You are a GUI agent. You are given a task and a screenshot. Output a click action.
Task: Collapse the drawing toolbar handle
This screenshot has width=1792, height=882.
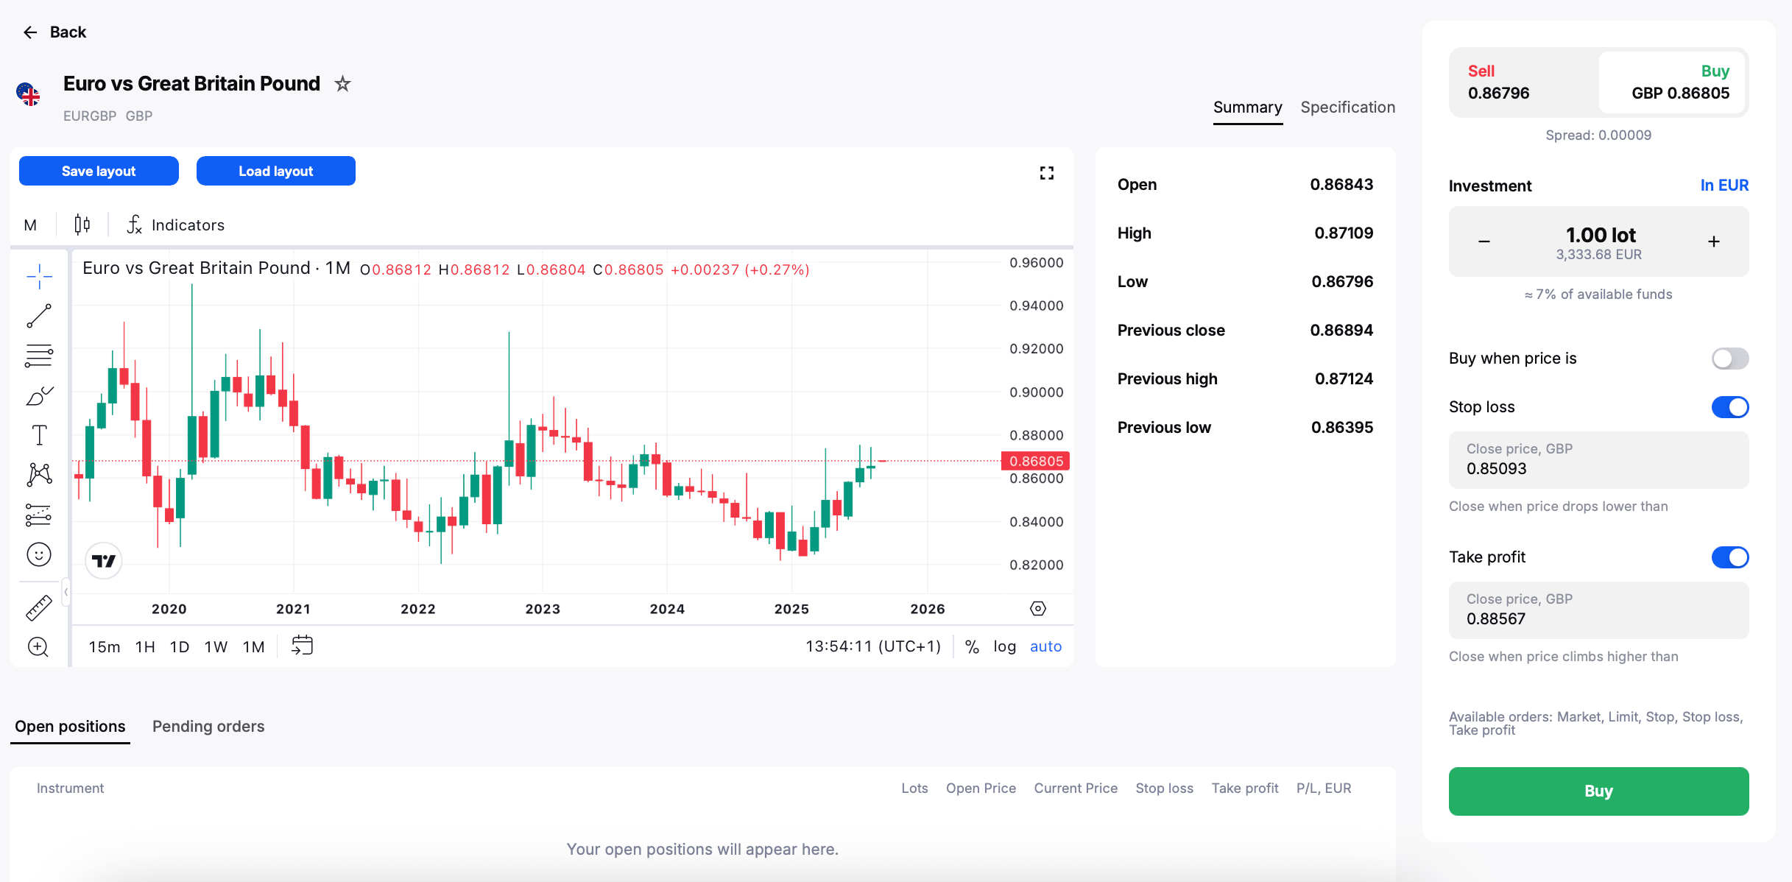(x=66, y=592)
